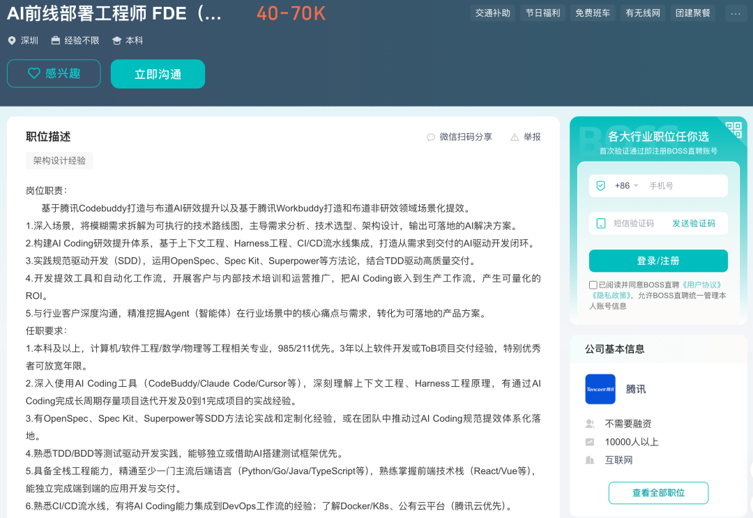Click the WeChat bubble icon beside 微信扫码分享

[x=431, y=137]
